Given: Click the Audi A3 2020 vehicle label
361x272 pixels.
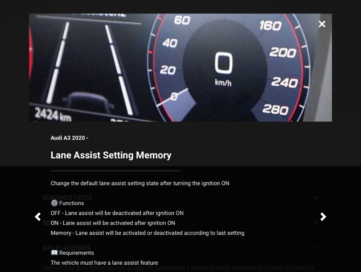Looking at the screenshot, I should 69,138.
